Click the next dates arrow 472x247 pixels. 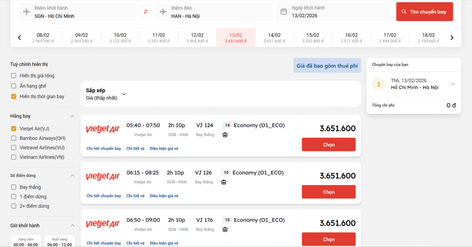coord(452,38)
